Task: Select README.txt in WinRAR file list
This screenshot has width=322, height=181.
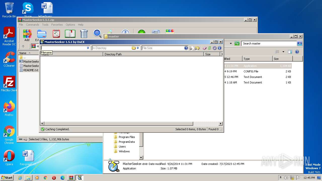Action: 29,70
